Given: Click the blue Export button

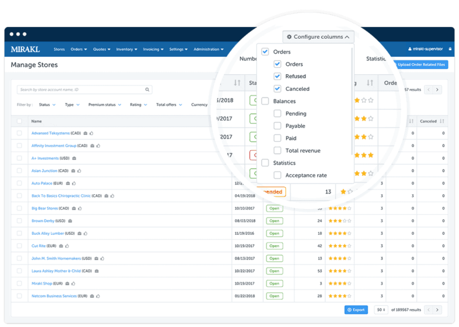Looking at the screenshot, I should pyautogui.click(x=356, y=310).
